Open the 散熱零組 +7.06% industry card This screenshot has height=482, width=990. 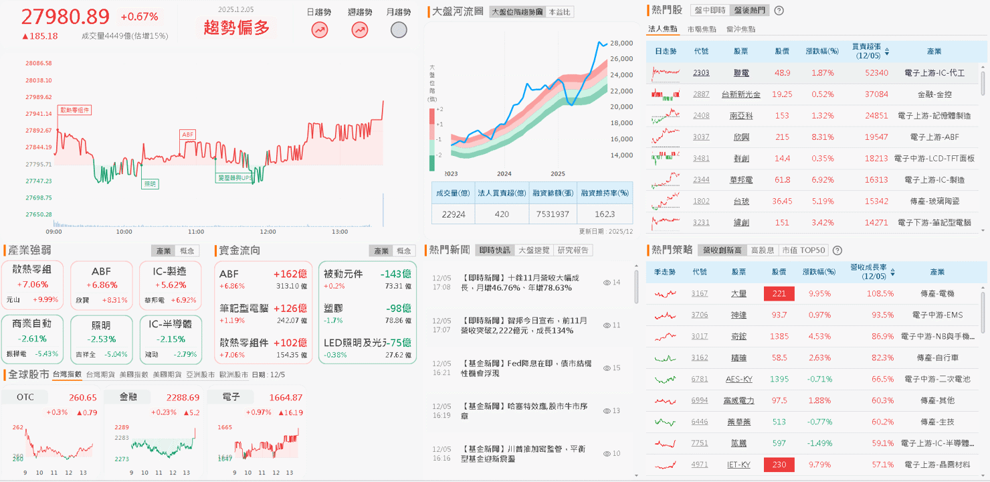(33, 285)
